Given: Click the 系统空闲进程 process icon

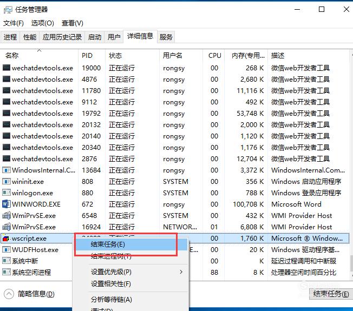Looking at the screenshot, I should [6, 272].
